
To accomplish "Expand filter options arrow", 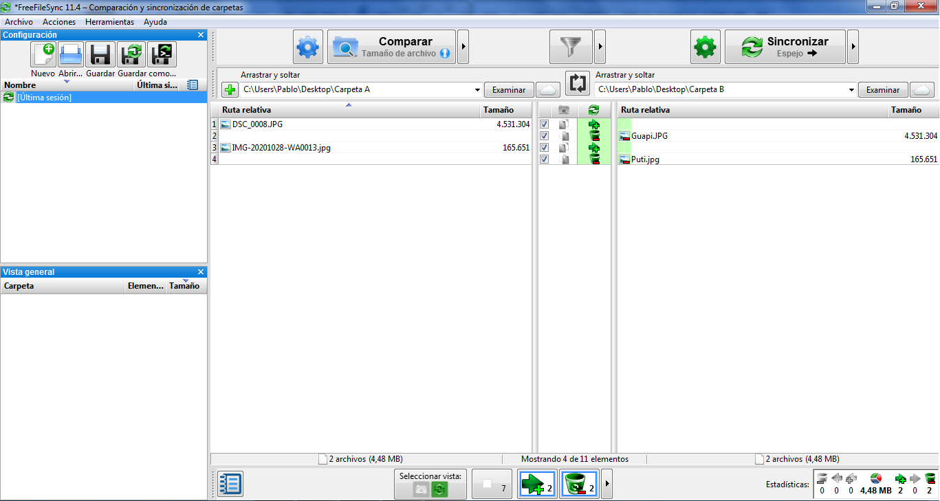I will (x=600, y=47).
